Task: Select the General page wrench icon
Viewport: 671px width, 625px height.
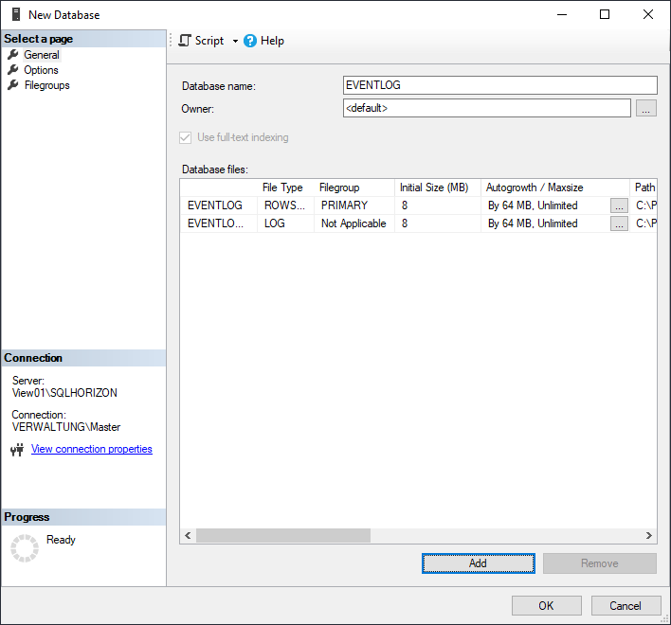Action: 13,55
